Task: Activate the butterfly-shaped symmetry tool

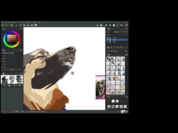Action: click(x=36, y=25)
